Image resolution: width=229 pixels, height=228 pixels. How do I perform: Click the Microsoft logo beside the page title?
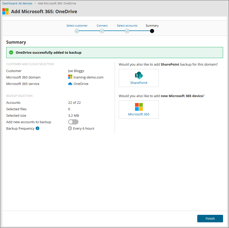point(5,11)
